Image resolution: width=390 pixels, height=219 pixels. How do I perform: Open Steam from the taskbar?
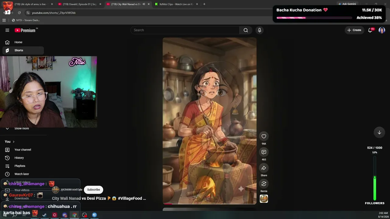coord(44,215)
